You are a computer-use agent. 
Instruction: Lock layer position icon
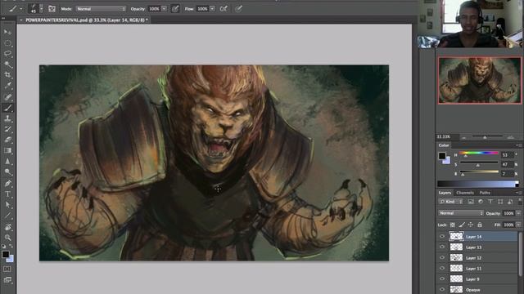point(470,225)
